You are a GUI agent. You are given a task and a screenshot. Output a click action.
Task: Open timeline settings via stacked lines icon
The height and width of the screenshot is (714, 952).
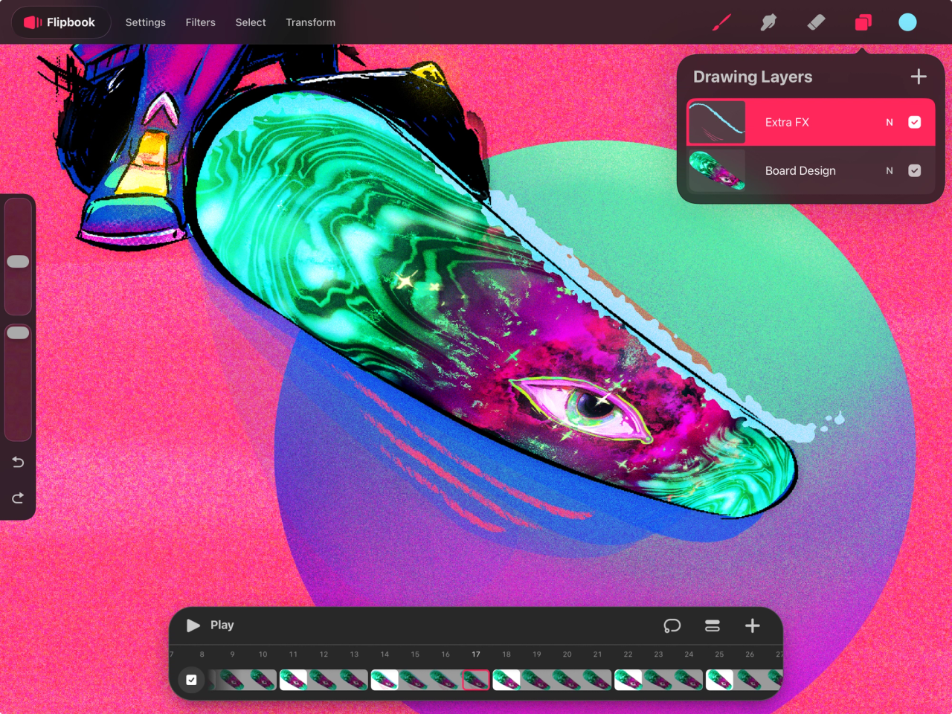click(x=712, y=625)
